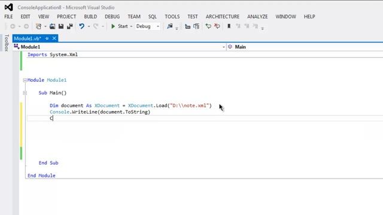Open the WINDOW menu
The width and height of the screenshot is (383, 215).
tap(286, 17)
